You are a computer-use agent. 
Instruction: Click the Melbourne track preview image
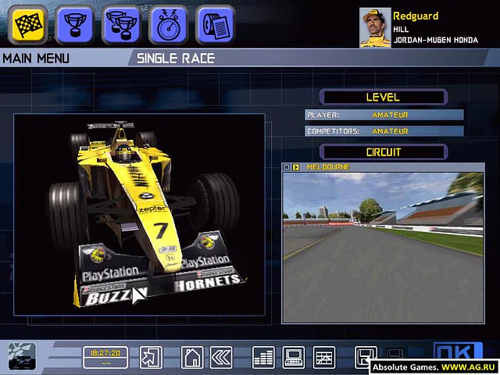pos(384,248)
